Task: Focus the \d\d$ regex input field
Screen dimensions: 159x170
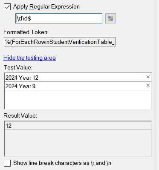Action: [59, 18]
